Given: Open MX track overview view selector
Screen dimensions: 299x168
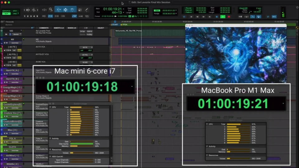Looking at the screenshot, I should tap(15, 43).
